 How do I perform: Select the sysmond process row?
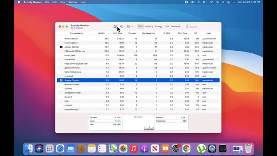tap(138, 76)
